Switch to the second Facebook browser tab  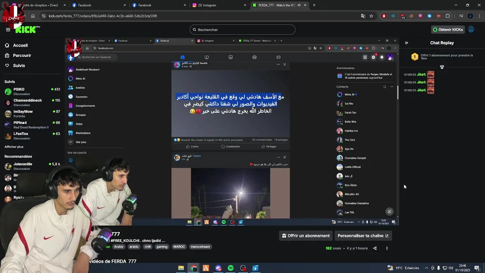(x=159, y=5)
